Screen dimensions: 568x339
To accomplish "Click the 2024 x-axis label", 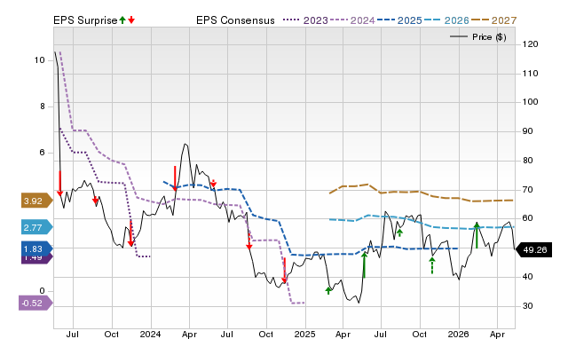I will pos(150,334).
